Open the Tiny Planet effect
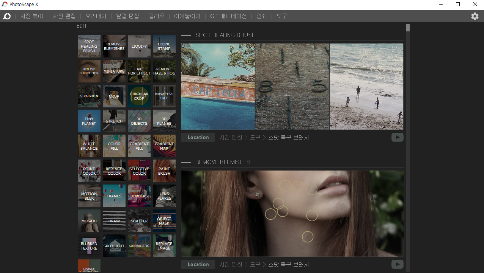The height and width of the screenshot is (273, 484). 89,121
